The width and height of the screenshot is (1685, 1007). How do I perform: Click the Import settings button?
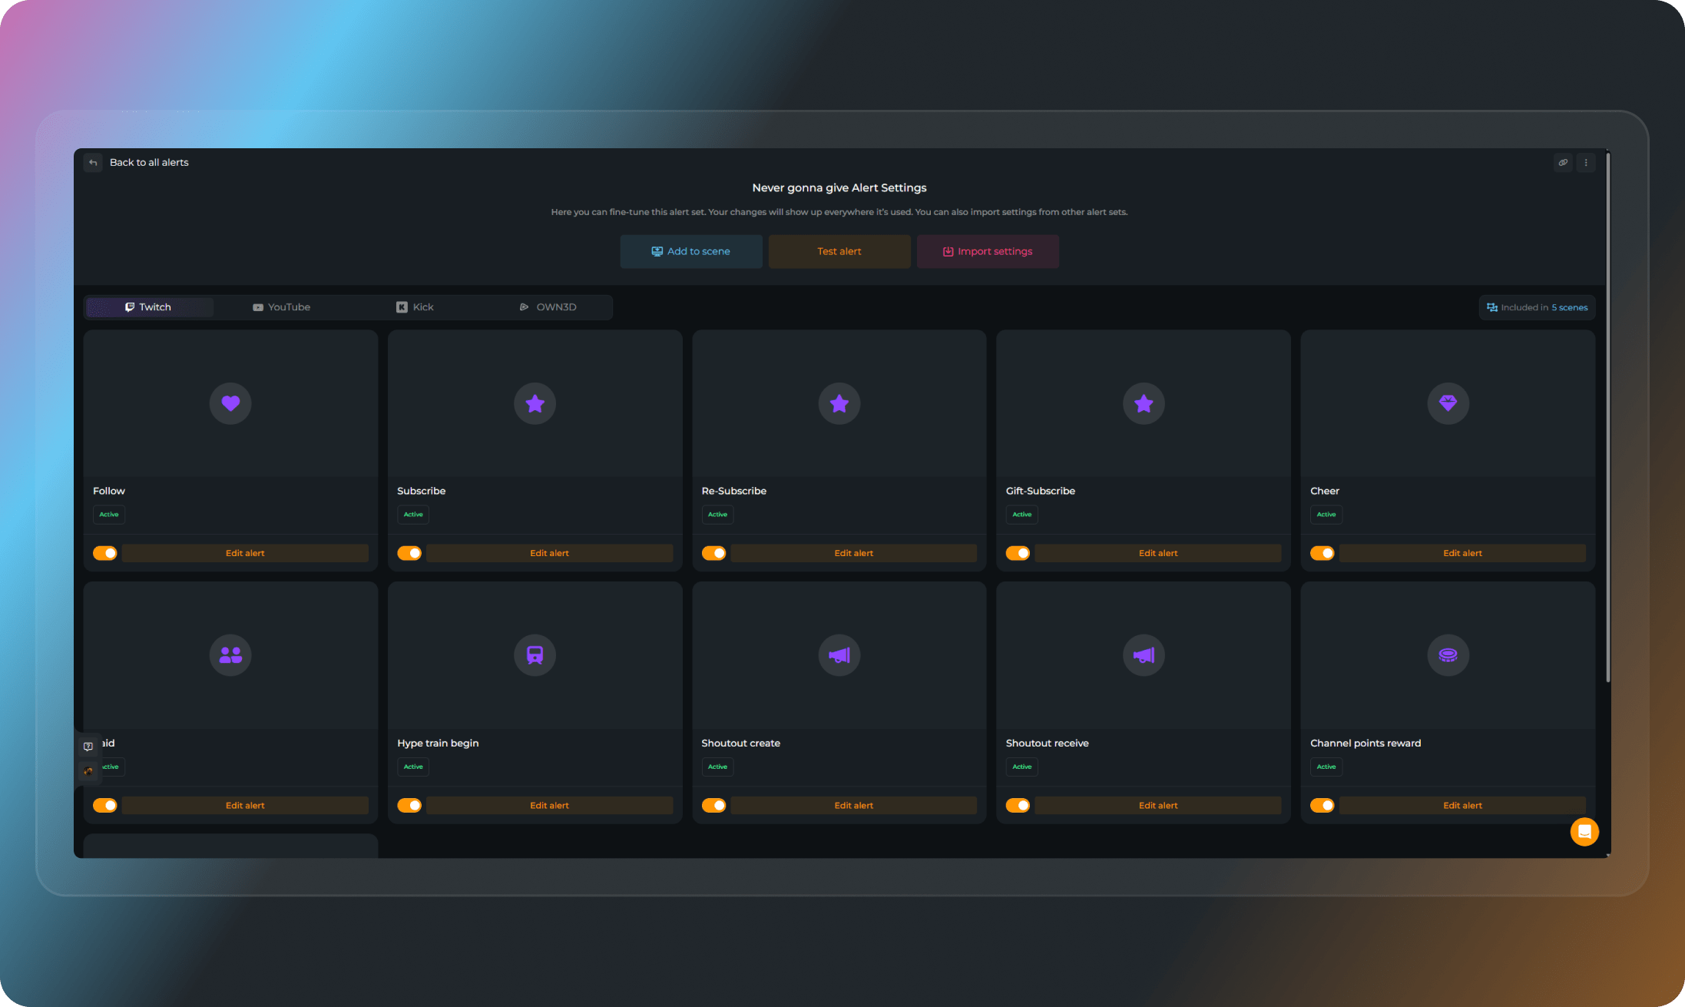(988, 251)
